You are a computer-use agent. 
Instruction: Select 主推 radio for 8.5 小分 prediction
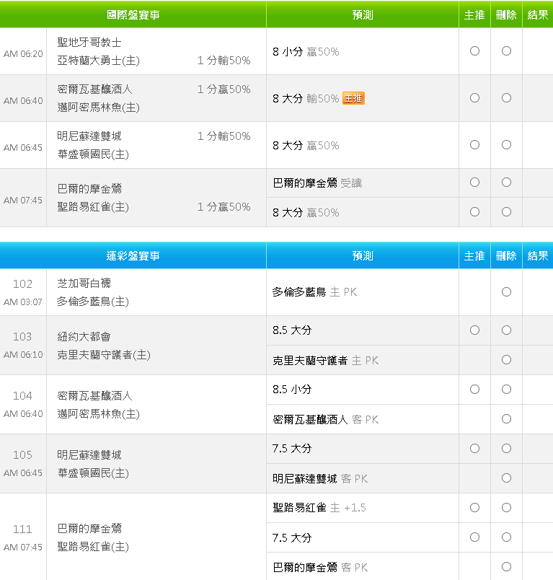474,389
